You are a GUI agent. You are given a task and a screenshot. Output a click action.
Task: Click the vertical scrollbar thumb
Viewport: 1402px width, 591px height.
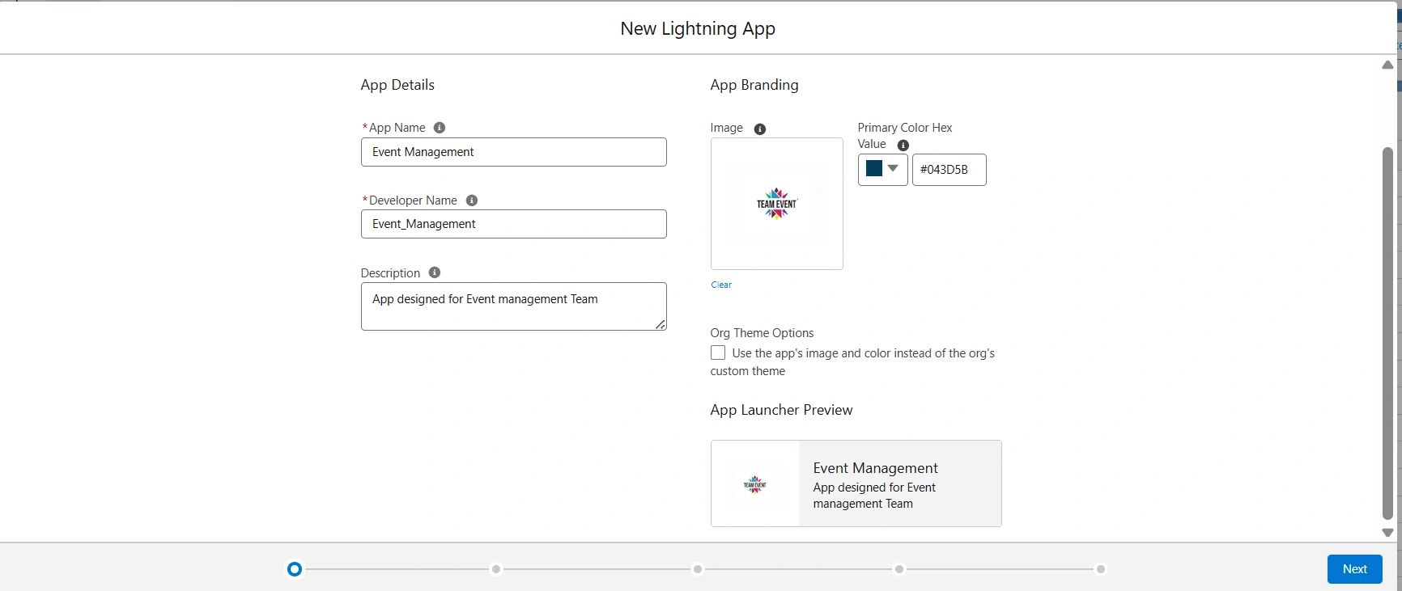[1387, 333]
